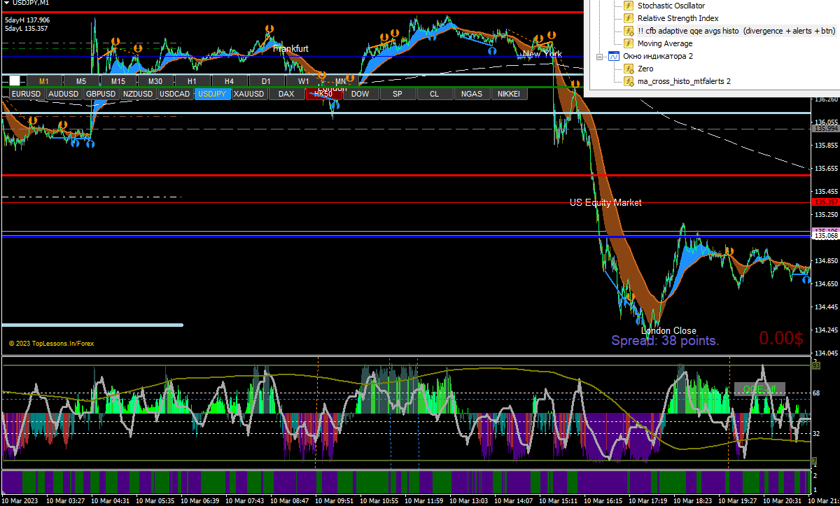The image size is (840, 506).
Task: Switch chart to MN timeframe
Action: point(340,80)
